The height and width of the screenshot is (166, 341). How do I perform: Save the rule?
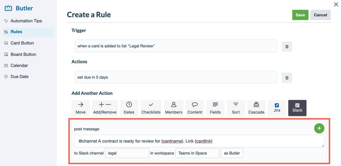300,15
